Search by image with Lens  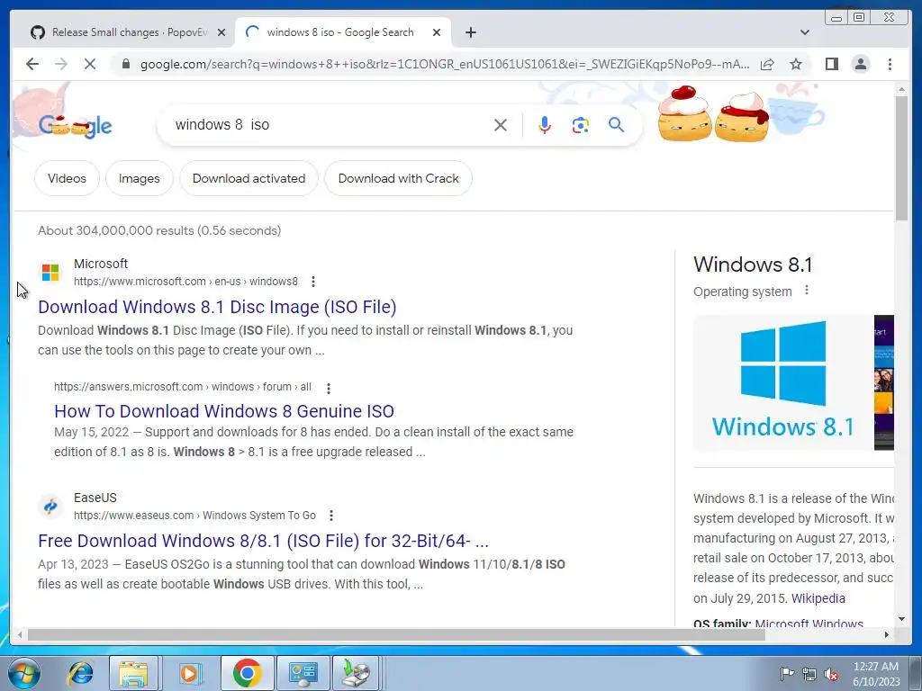coord(581,124)
